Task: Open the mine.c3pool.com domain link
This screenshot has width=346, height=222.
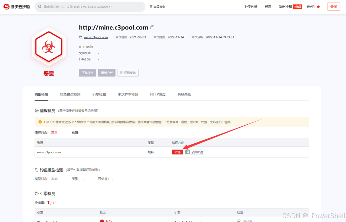Action: click(x=96, y=37)
